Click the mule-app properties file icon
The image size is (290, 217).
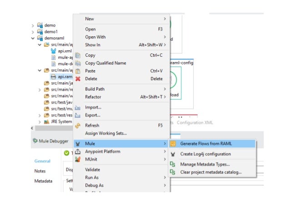tap(54, 58)
